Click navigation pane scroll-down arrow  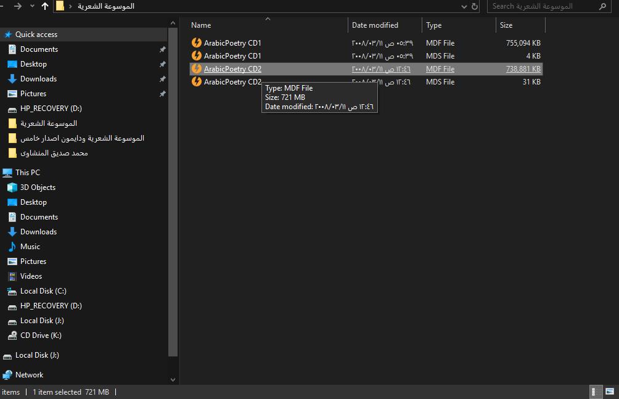[173, 380]
